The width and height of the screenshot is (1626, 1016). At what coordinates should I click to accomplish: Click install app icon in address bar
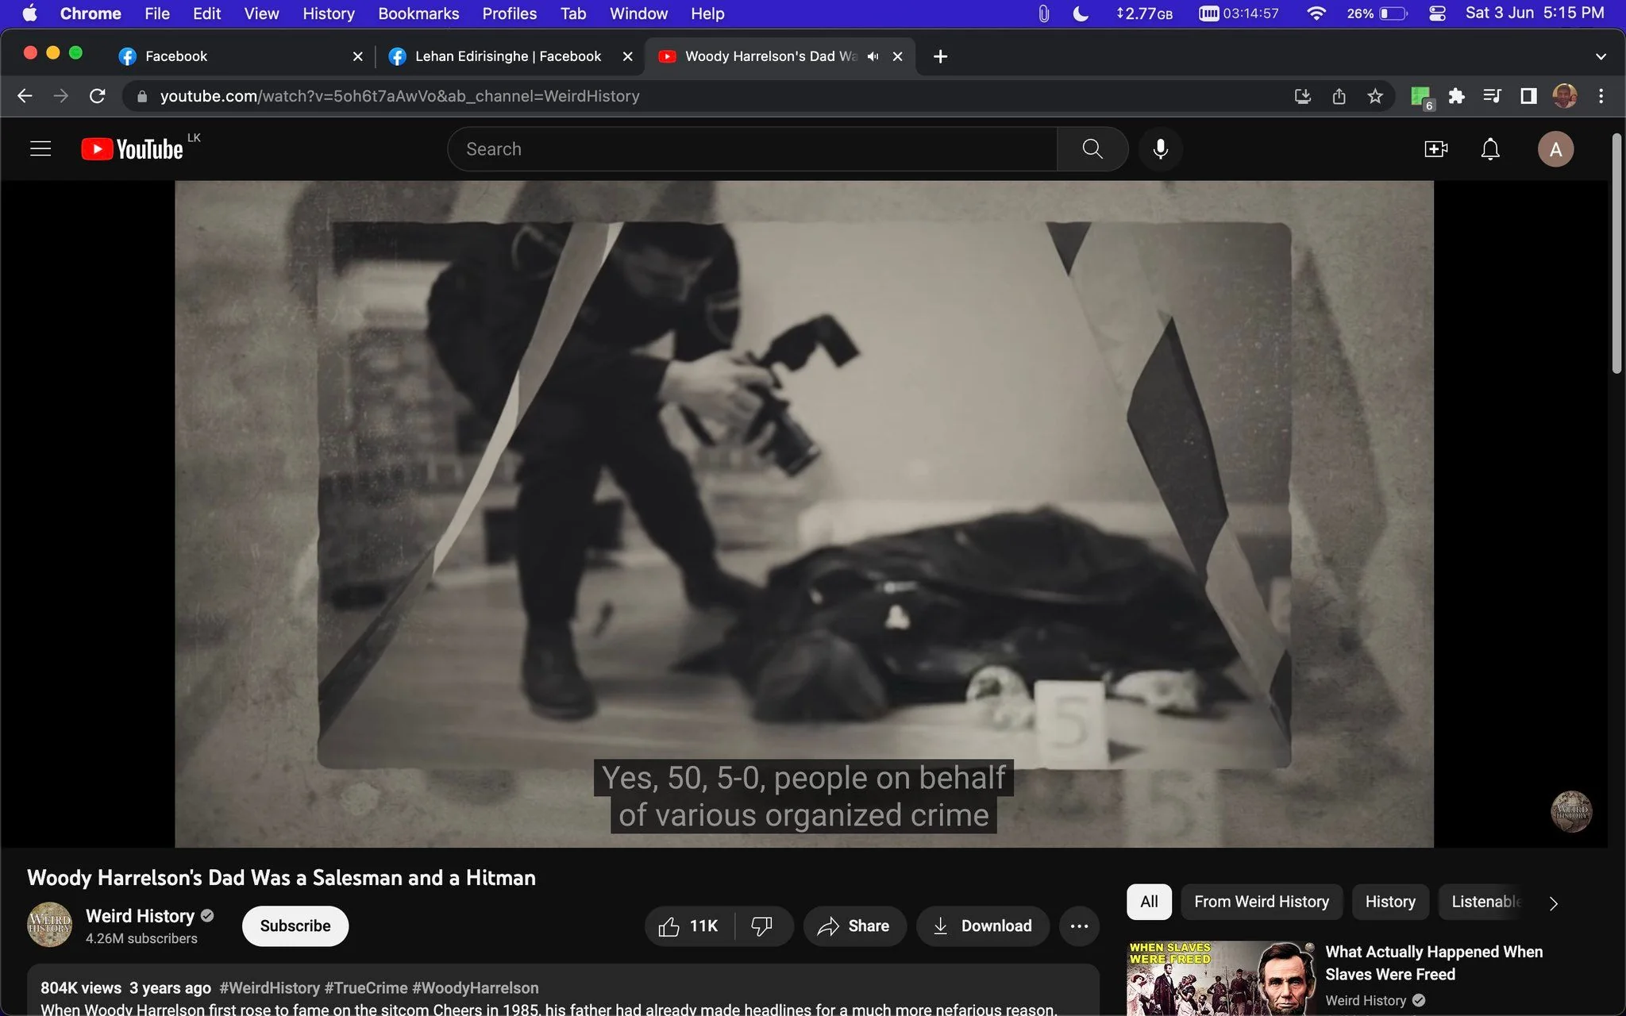pyautogui.click(x=1302, y=96)
